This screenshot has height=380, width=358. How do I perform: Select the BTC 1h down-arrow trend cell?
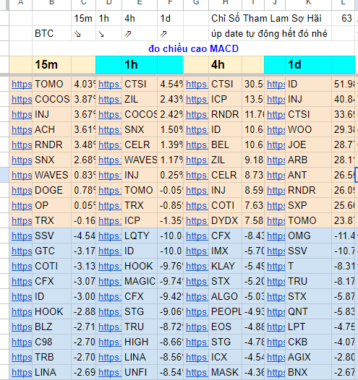click(109, 33)
